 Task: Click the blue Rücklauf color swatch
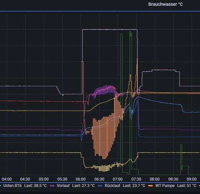click(100, 186)
